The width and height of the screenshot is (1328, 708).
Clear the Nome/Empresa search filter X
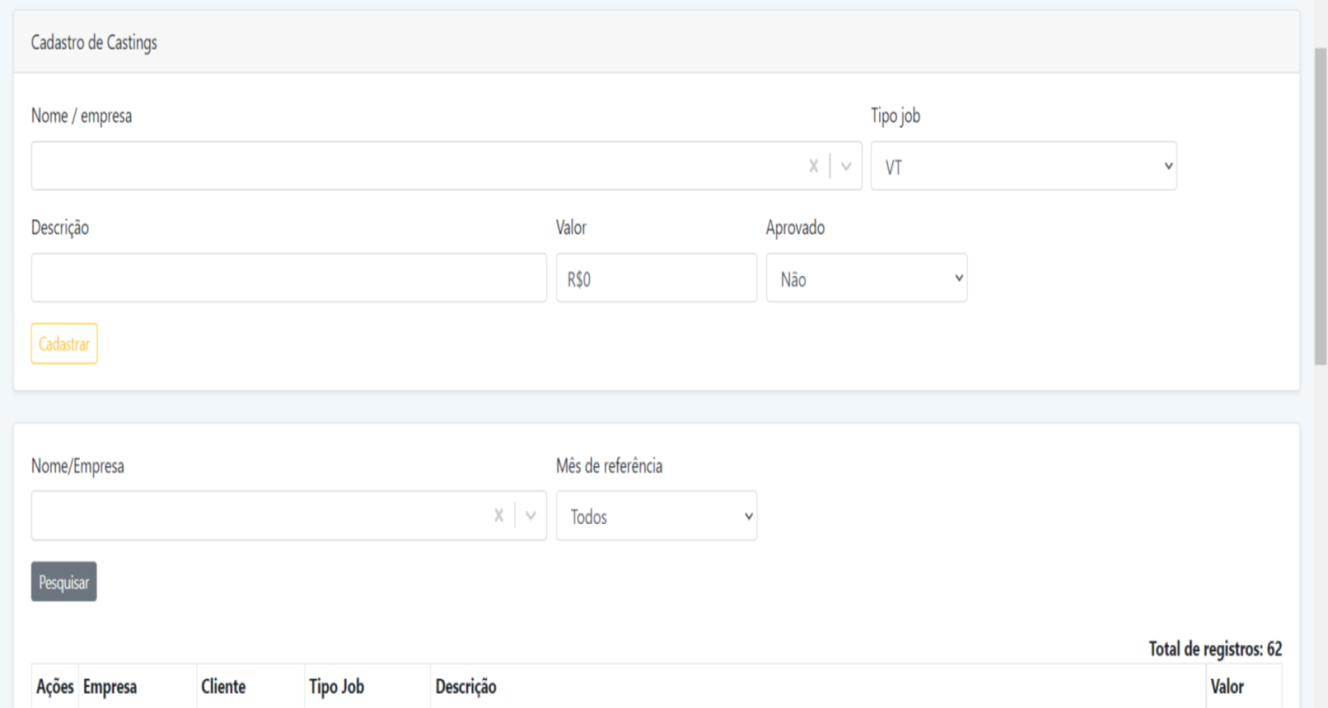tap(498, 515)
